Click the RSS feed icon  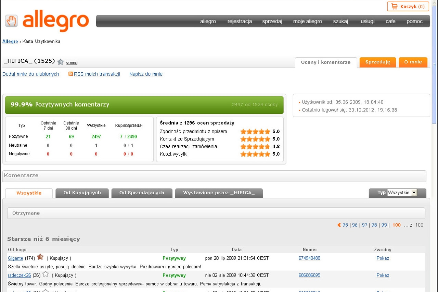click(71, 74)
